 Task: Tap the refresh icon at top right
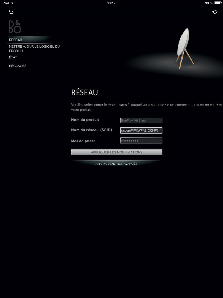pos(215,12)
